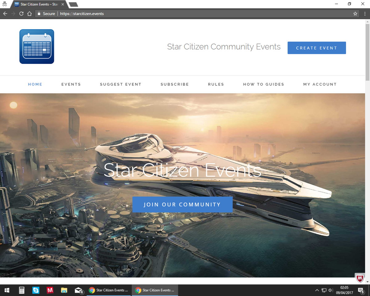370x296 pixels.
Task: Open the Windows Start menu
Action: (7, 290)
